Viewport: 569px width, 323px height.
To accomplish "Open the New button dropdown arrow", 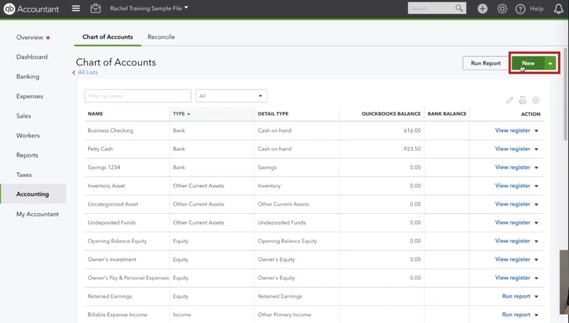I will (x=550, y=63).
